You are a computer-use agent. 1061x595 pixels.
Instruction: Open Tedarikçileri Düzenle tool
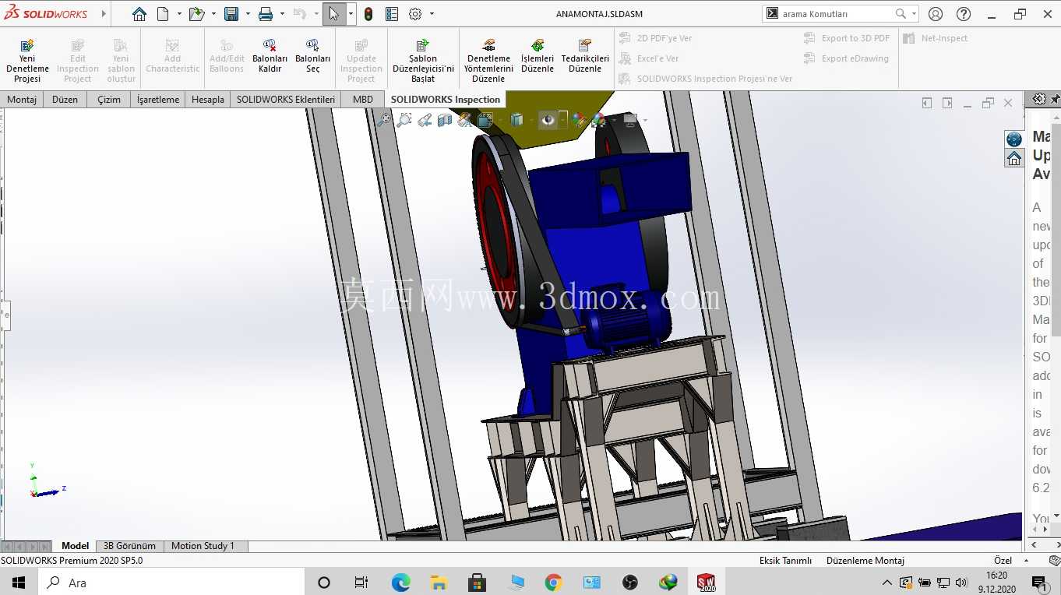[x=585, y=56]
